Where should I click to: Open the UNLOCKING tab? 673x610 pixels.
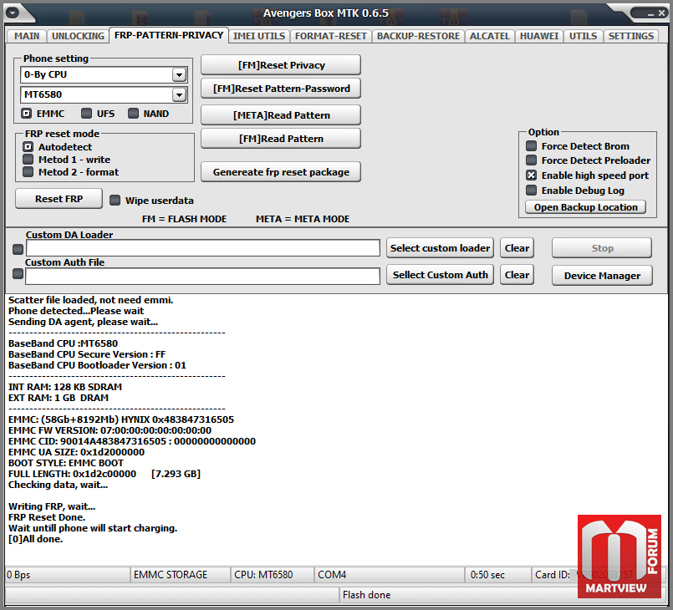78,36
